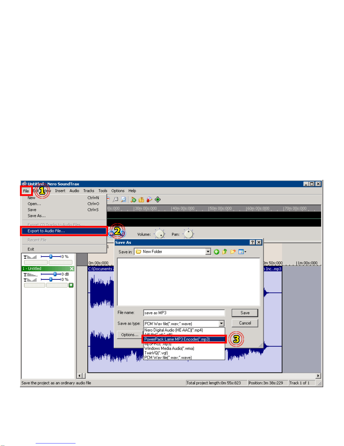
Task: Choose Save (Ctrl+S) in File menu
Action: 64,210
